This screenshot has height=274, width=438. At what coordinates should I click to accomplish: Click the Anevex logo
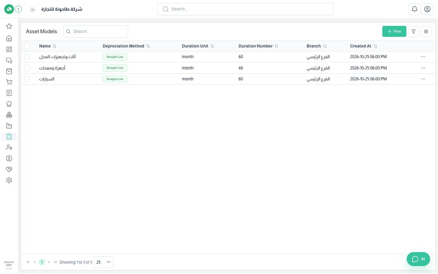[x=9, y=9]
